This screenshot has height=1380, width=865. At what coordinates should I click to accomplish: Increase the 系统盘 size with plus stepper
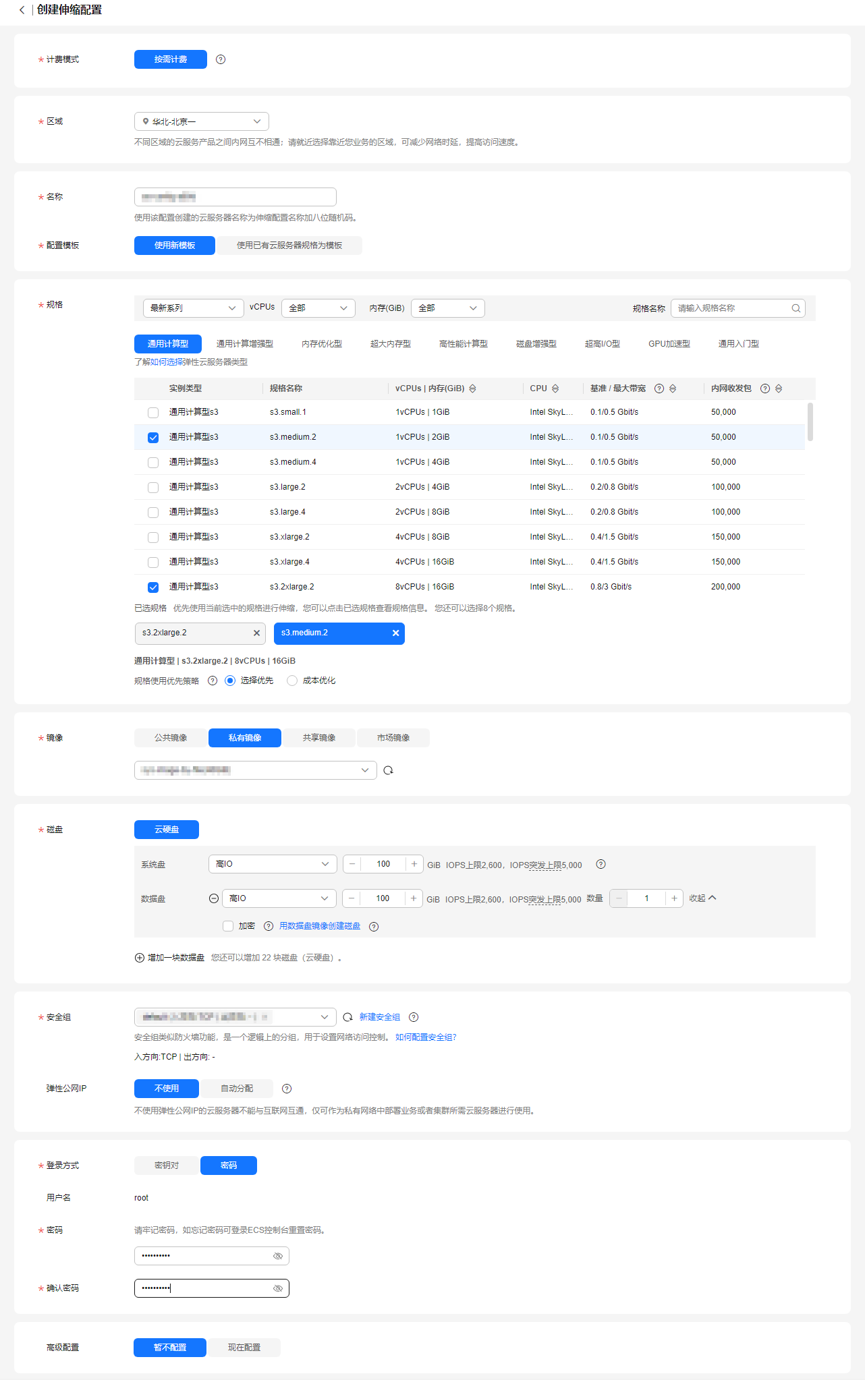point(414,864)
